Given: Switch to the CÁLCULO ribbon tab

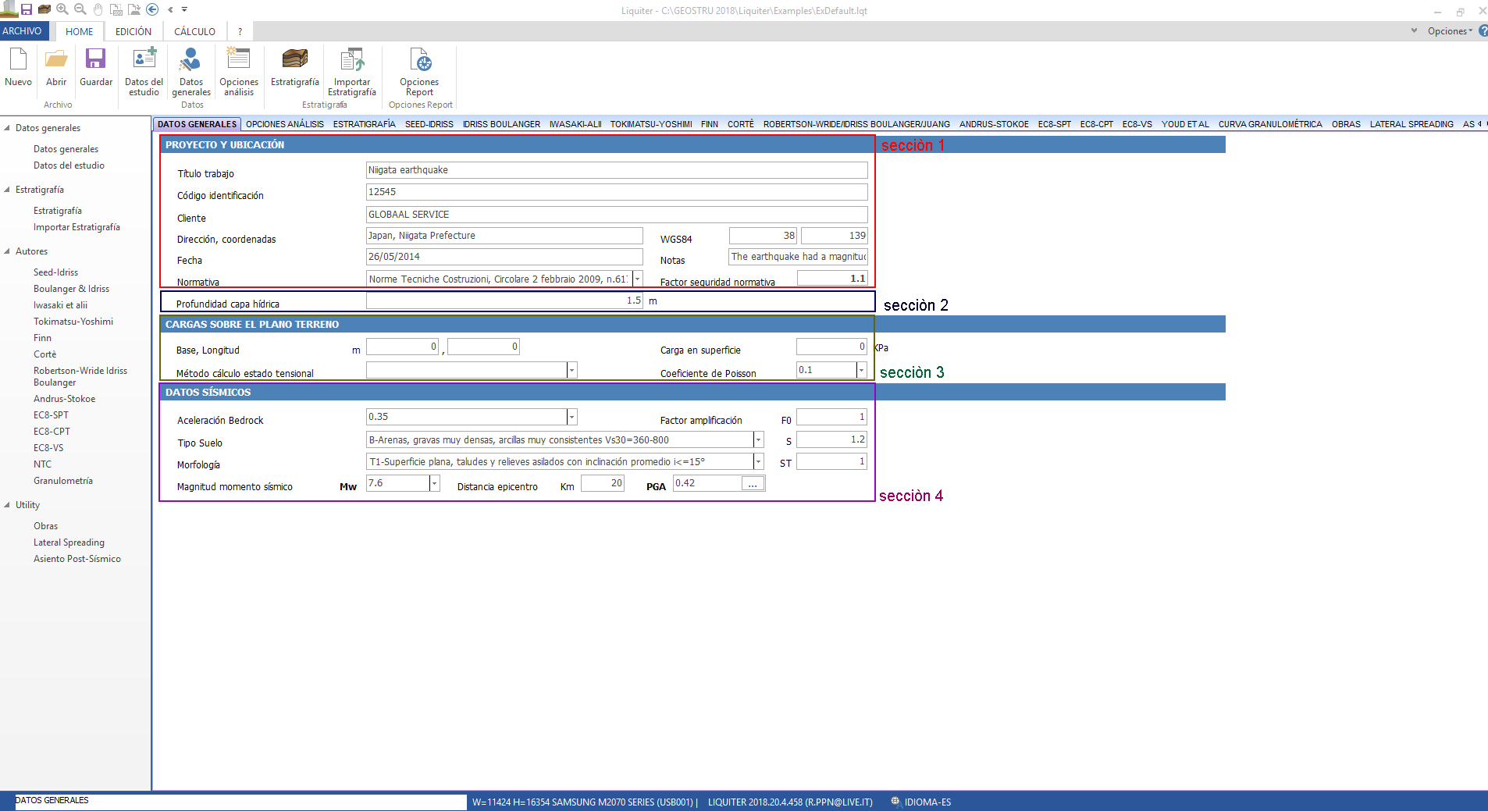Looking at the screenshot, I should (194, 31).
